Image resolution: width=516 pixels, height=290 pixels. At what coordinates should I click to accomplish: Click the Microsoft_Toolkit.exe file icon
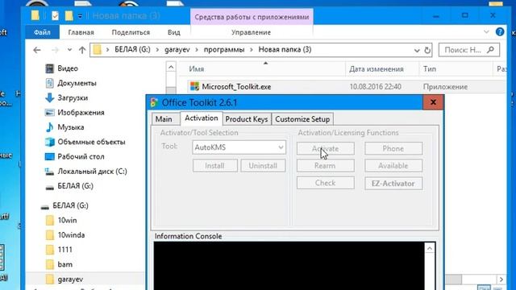[x=194, y=87]
